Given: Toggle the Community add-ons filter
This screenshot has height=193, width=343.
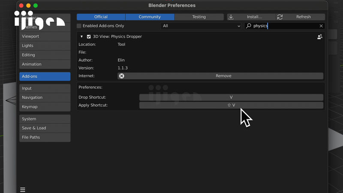Looking at the screenshot, I should [150, 17].
